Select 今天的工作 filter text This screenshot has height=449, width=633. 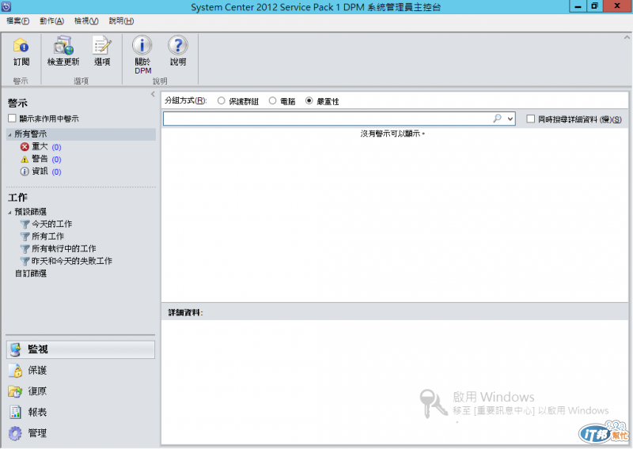click(x=52, y=224)
